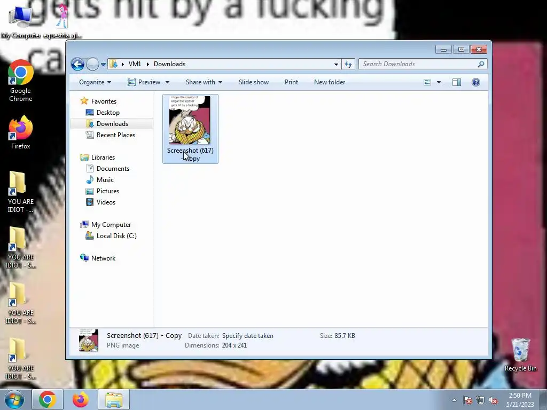Open the Organize menu
This screenshot has height=410, width=547.
pyautogui.click(x=95, y=82)
